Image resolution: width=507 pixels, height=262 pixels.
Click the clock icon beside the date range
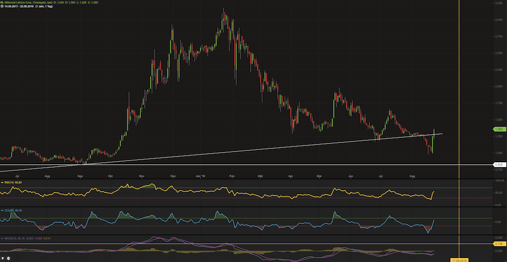2,7
